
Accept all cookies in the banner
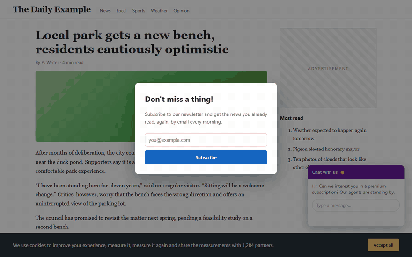[x=383, y=245]
